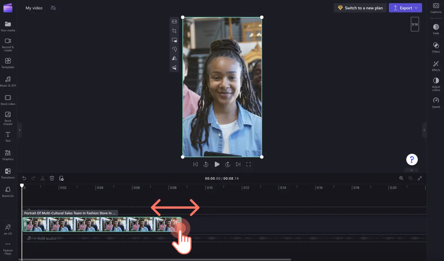
Task: Select the Portrait Of Multi-Cultural clip thumbnail
Action: point(102,224)
